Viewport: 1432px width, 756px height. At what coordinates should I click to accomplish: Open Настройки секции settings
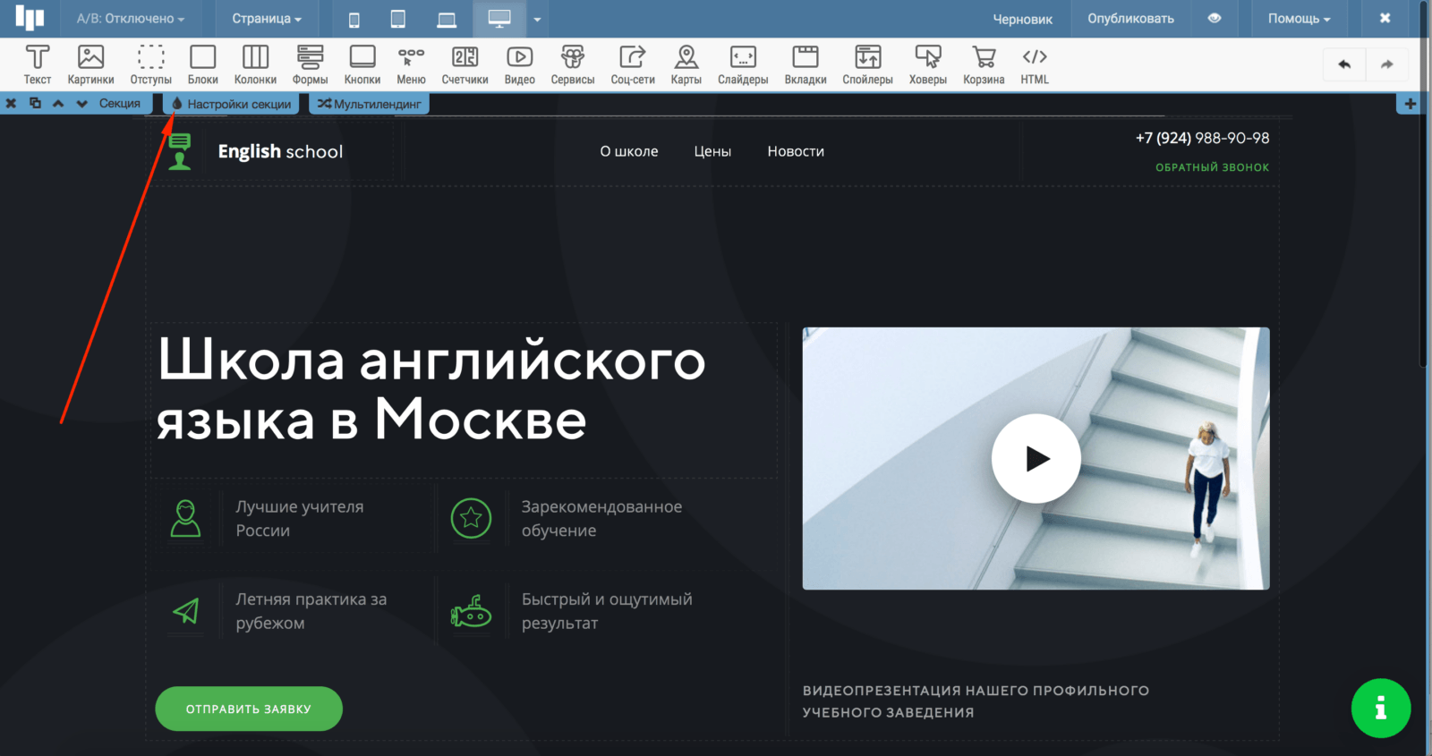(x=231, y=104)
